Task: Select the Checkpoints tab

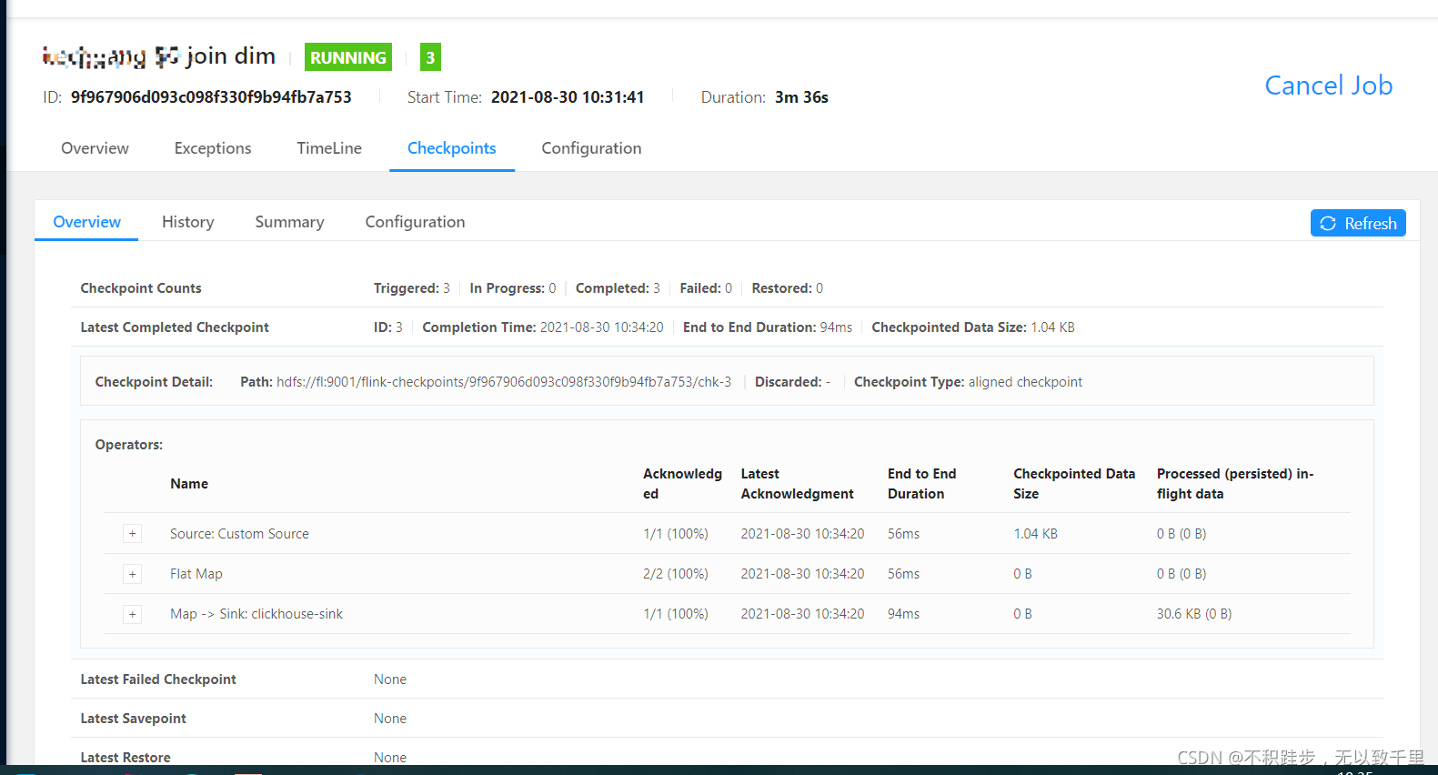Action: [452, 148]
